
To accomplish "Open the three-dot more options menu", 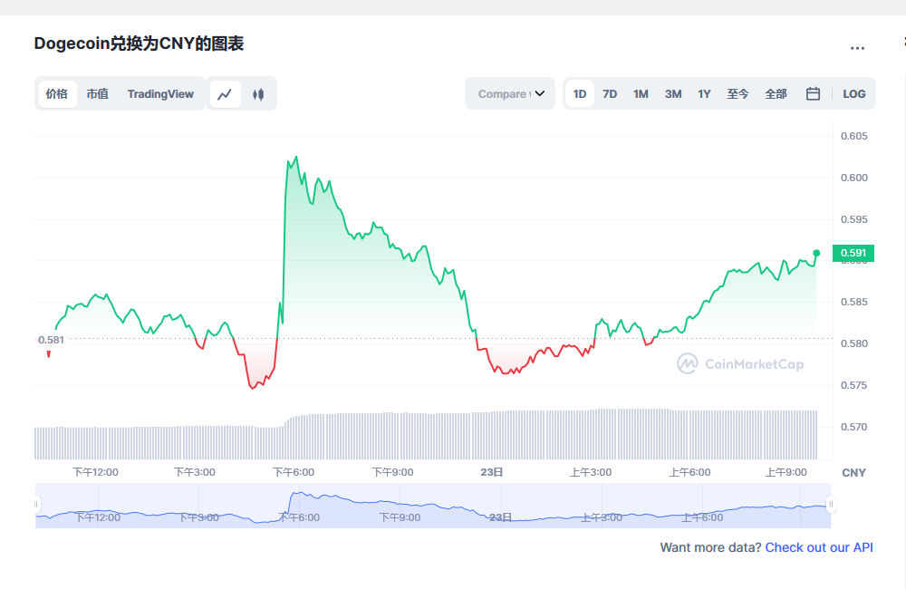I will (x=857, y=48).
